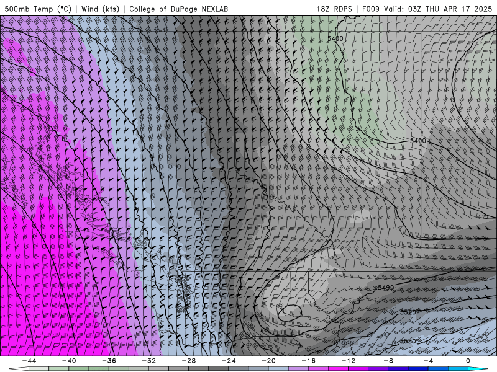
Task: Click the -28 colorbar tick label
Action: click(x=189, y=361)
